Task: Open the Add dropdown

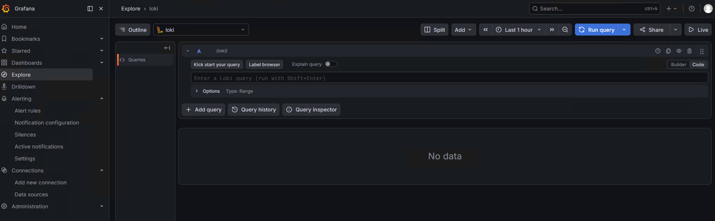Action: point(463,30)
